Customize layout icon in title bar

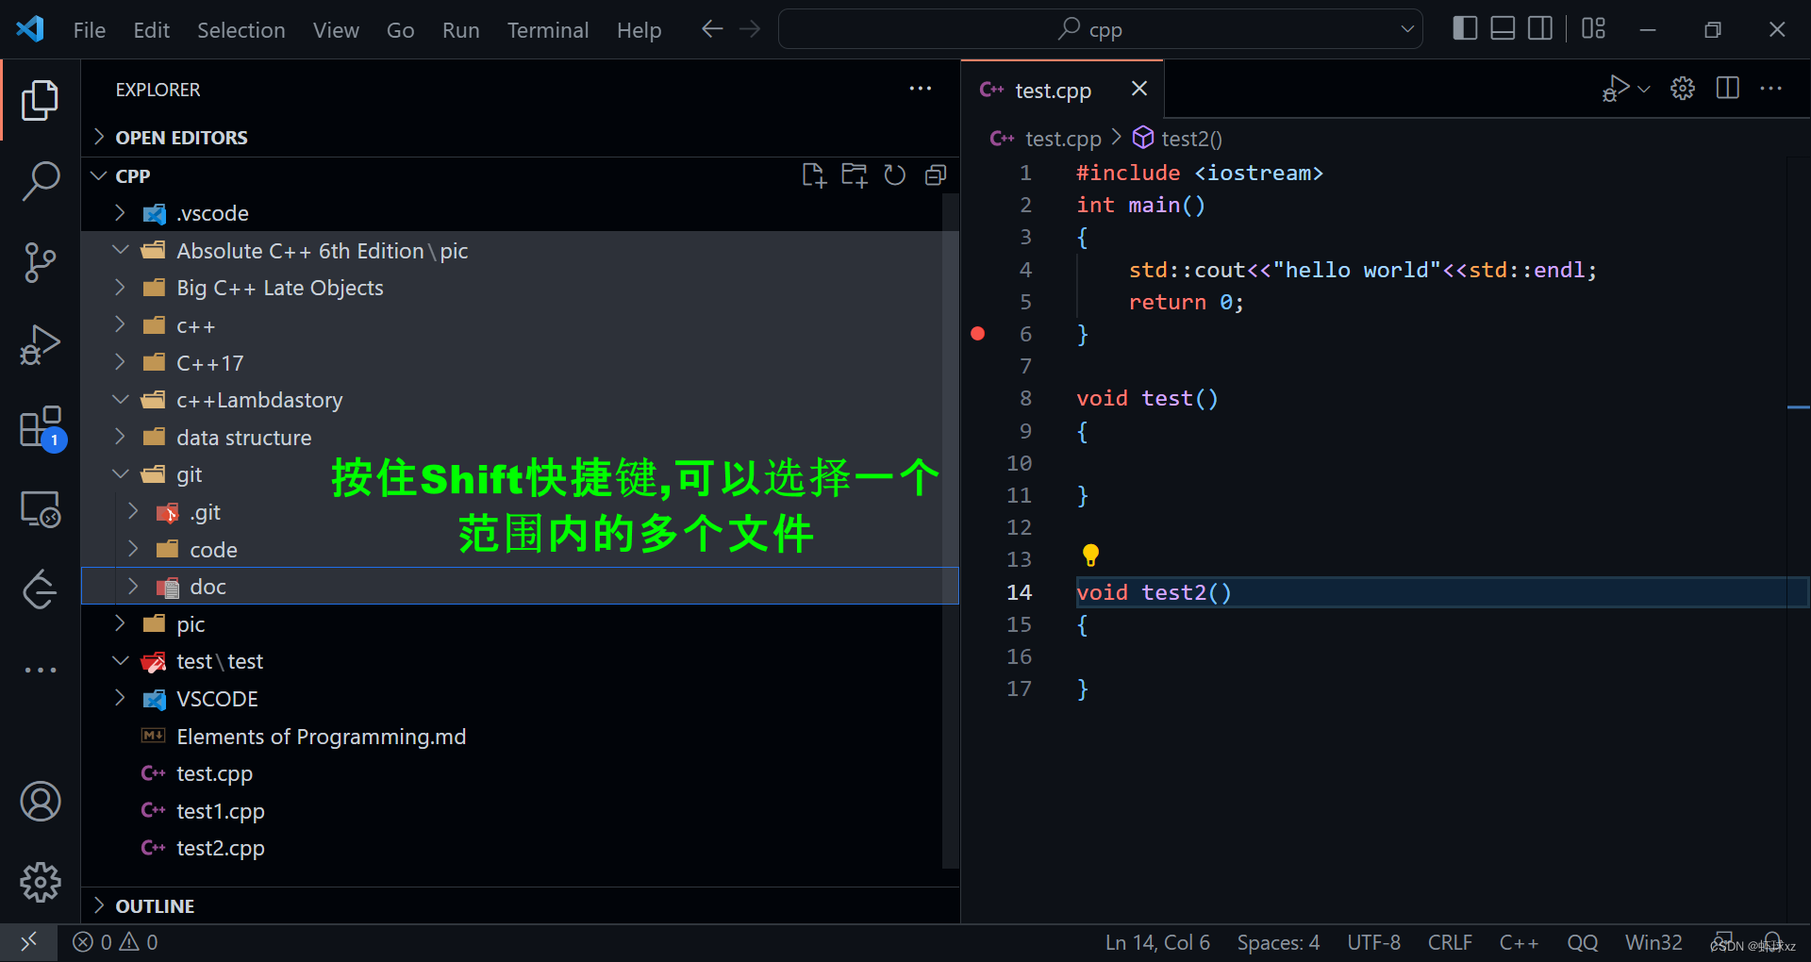point(1593,28)
